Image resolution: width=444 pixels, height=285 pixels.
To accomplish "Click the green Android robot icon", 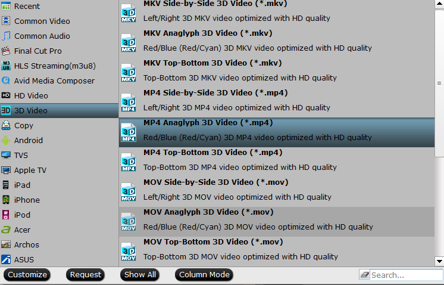I will tap(6, 140).
